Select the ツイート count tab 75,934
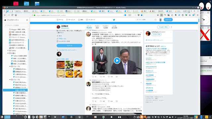This screenshot has height=119, width=212. [x=89, y=27]
